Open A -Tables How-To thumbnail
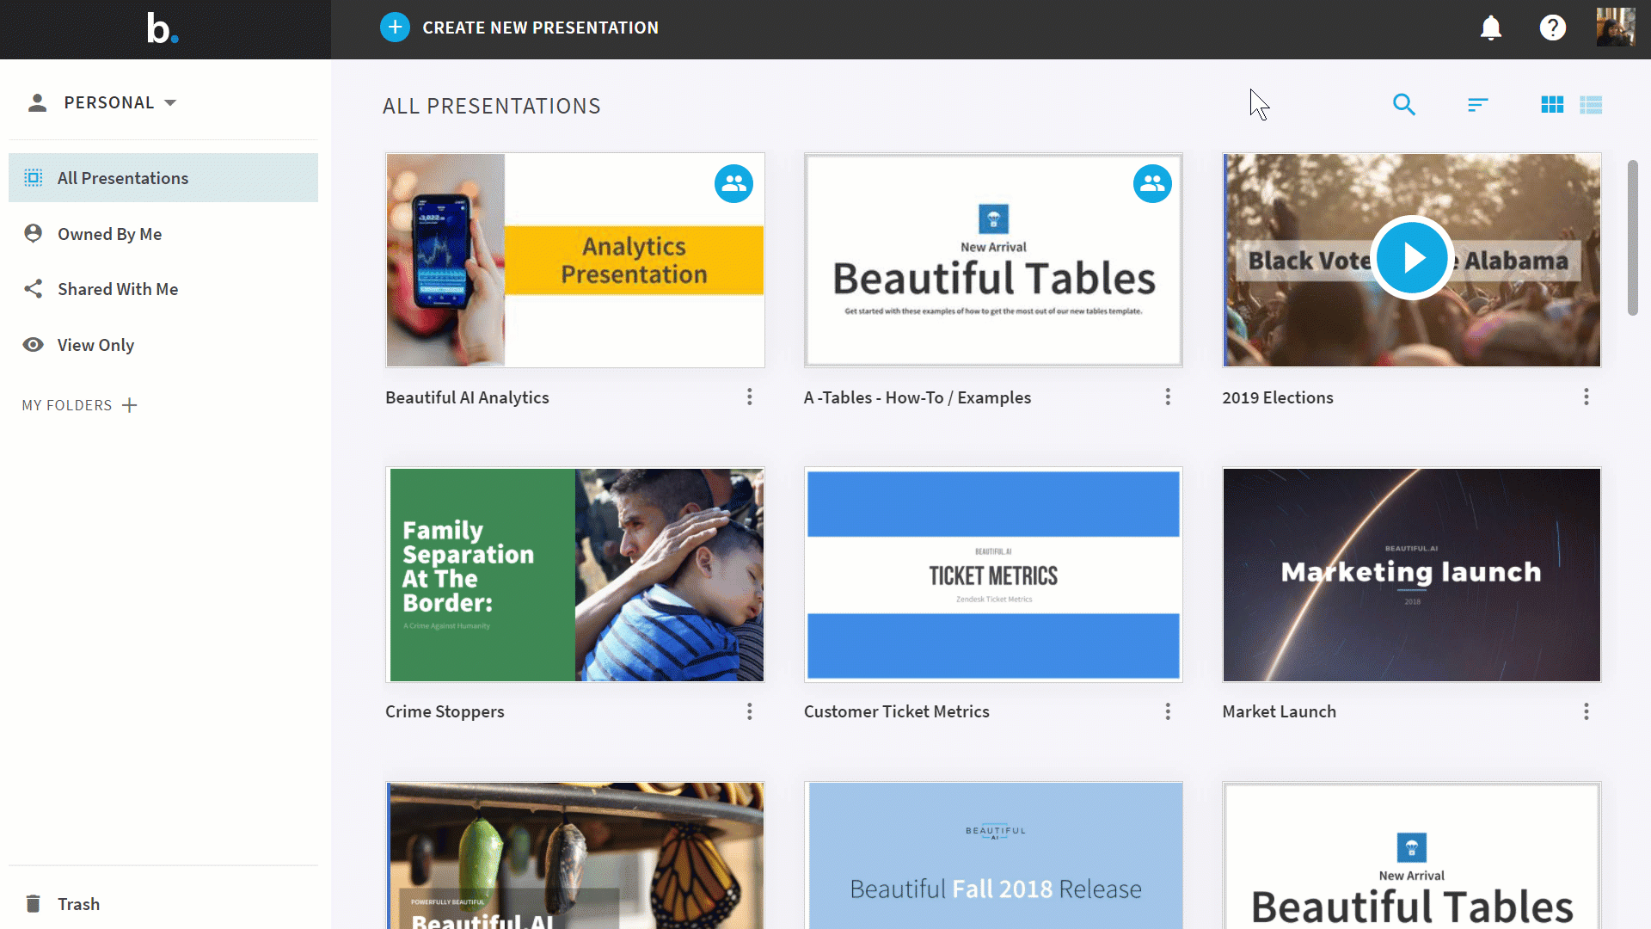 tap(993, 261)
